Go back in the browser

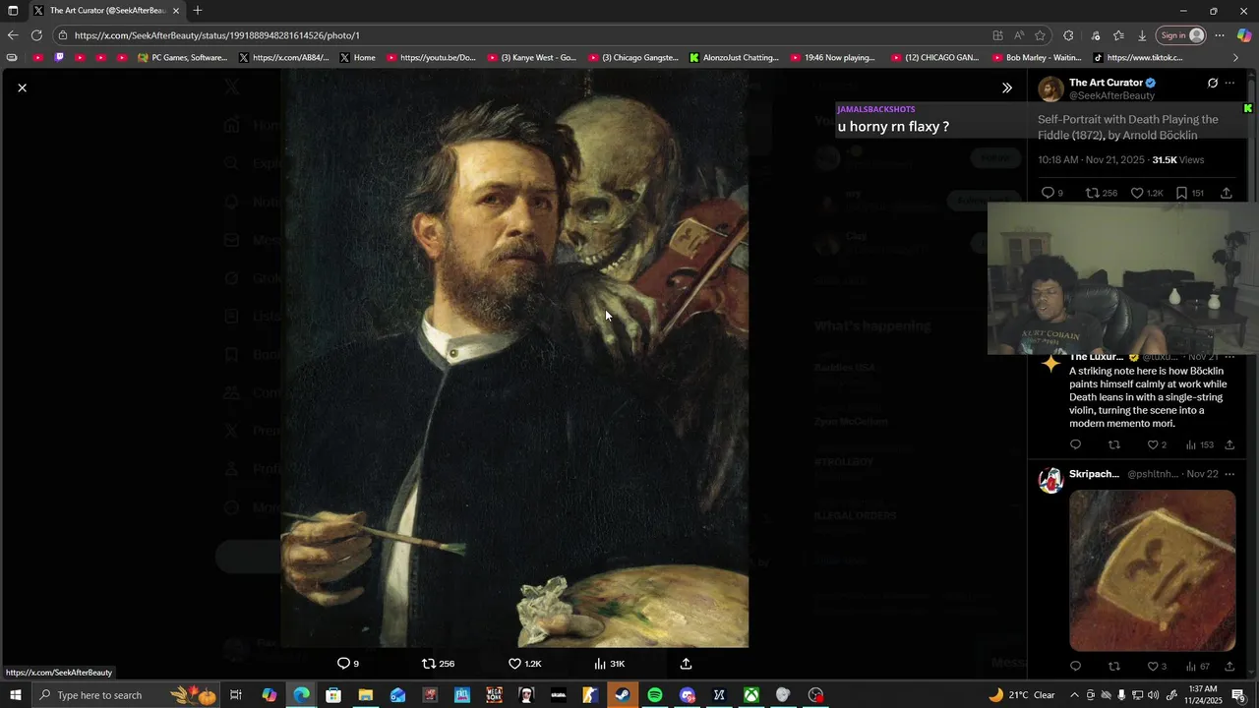(13, 35)
